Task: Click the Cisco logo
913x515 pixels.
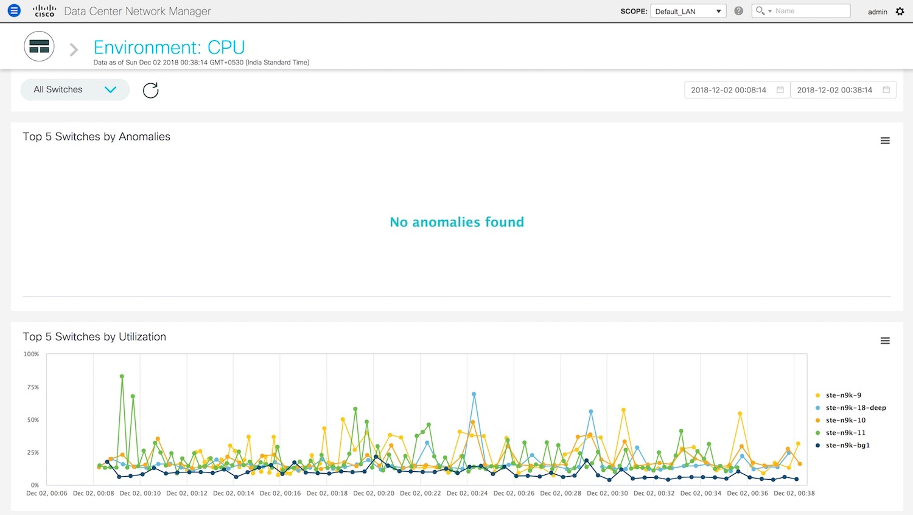Action: point(44,11)
